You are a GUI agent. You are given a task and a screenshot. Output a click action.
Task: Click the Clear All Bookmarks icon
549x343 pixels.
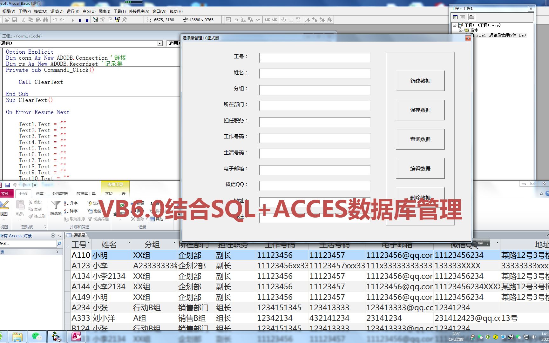[x=329, y=20]
